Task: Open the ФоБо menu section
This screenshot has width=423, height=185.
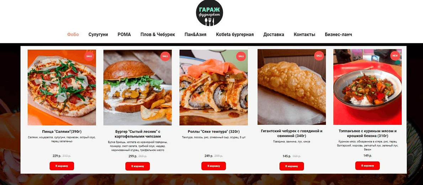Action: 73,34
